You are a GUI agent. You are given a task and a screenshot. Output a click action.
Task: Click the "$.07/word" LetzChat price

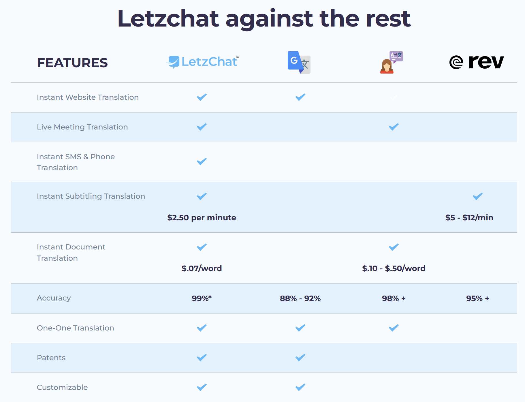tap(202, 268)
